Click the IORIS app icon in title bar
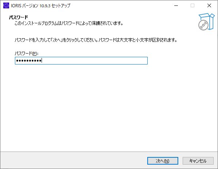The image size is (218, 169). 6,5
